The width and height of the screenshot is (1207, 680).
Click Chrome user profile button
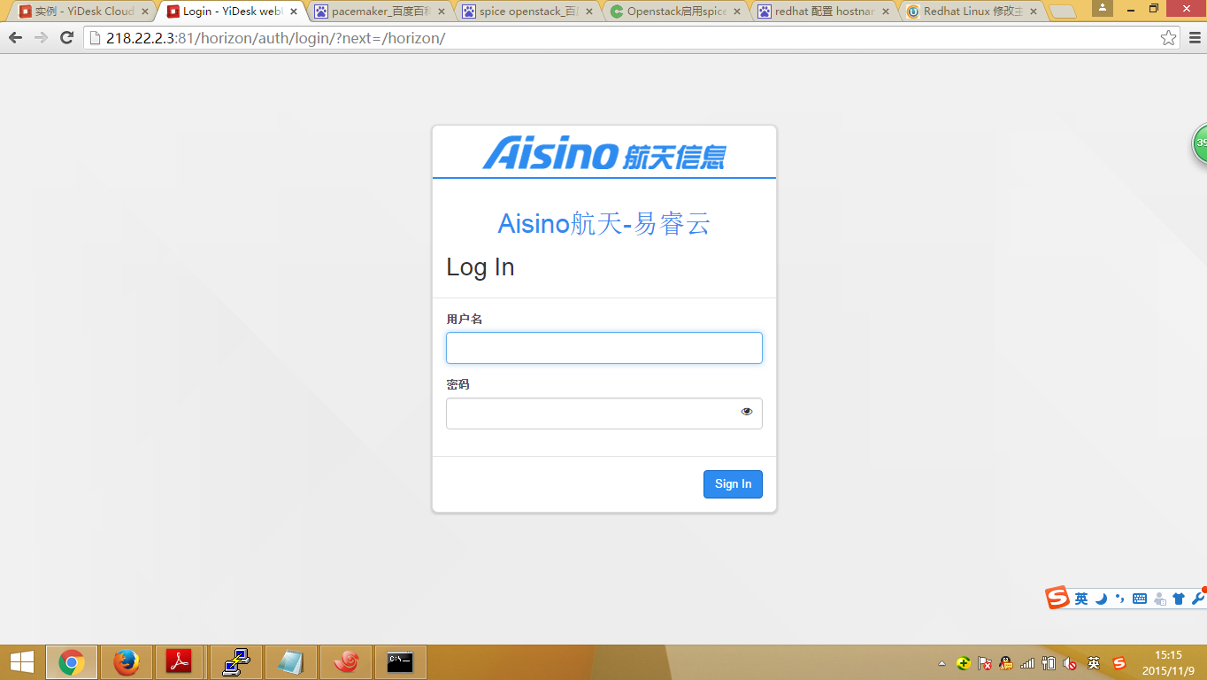[1103, 8]
